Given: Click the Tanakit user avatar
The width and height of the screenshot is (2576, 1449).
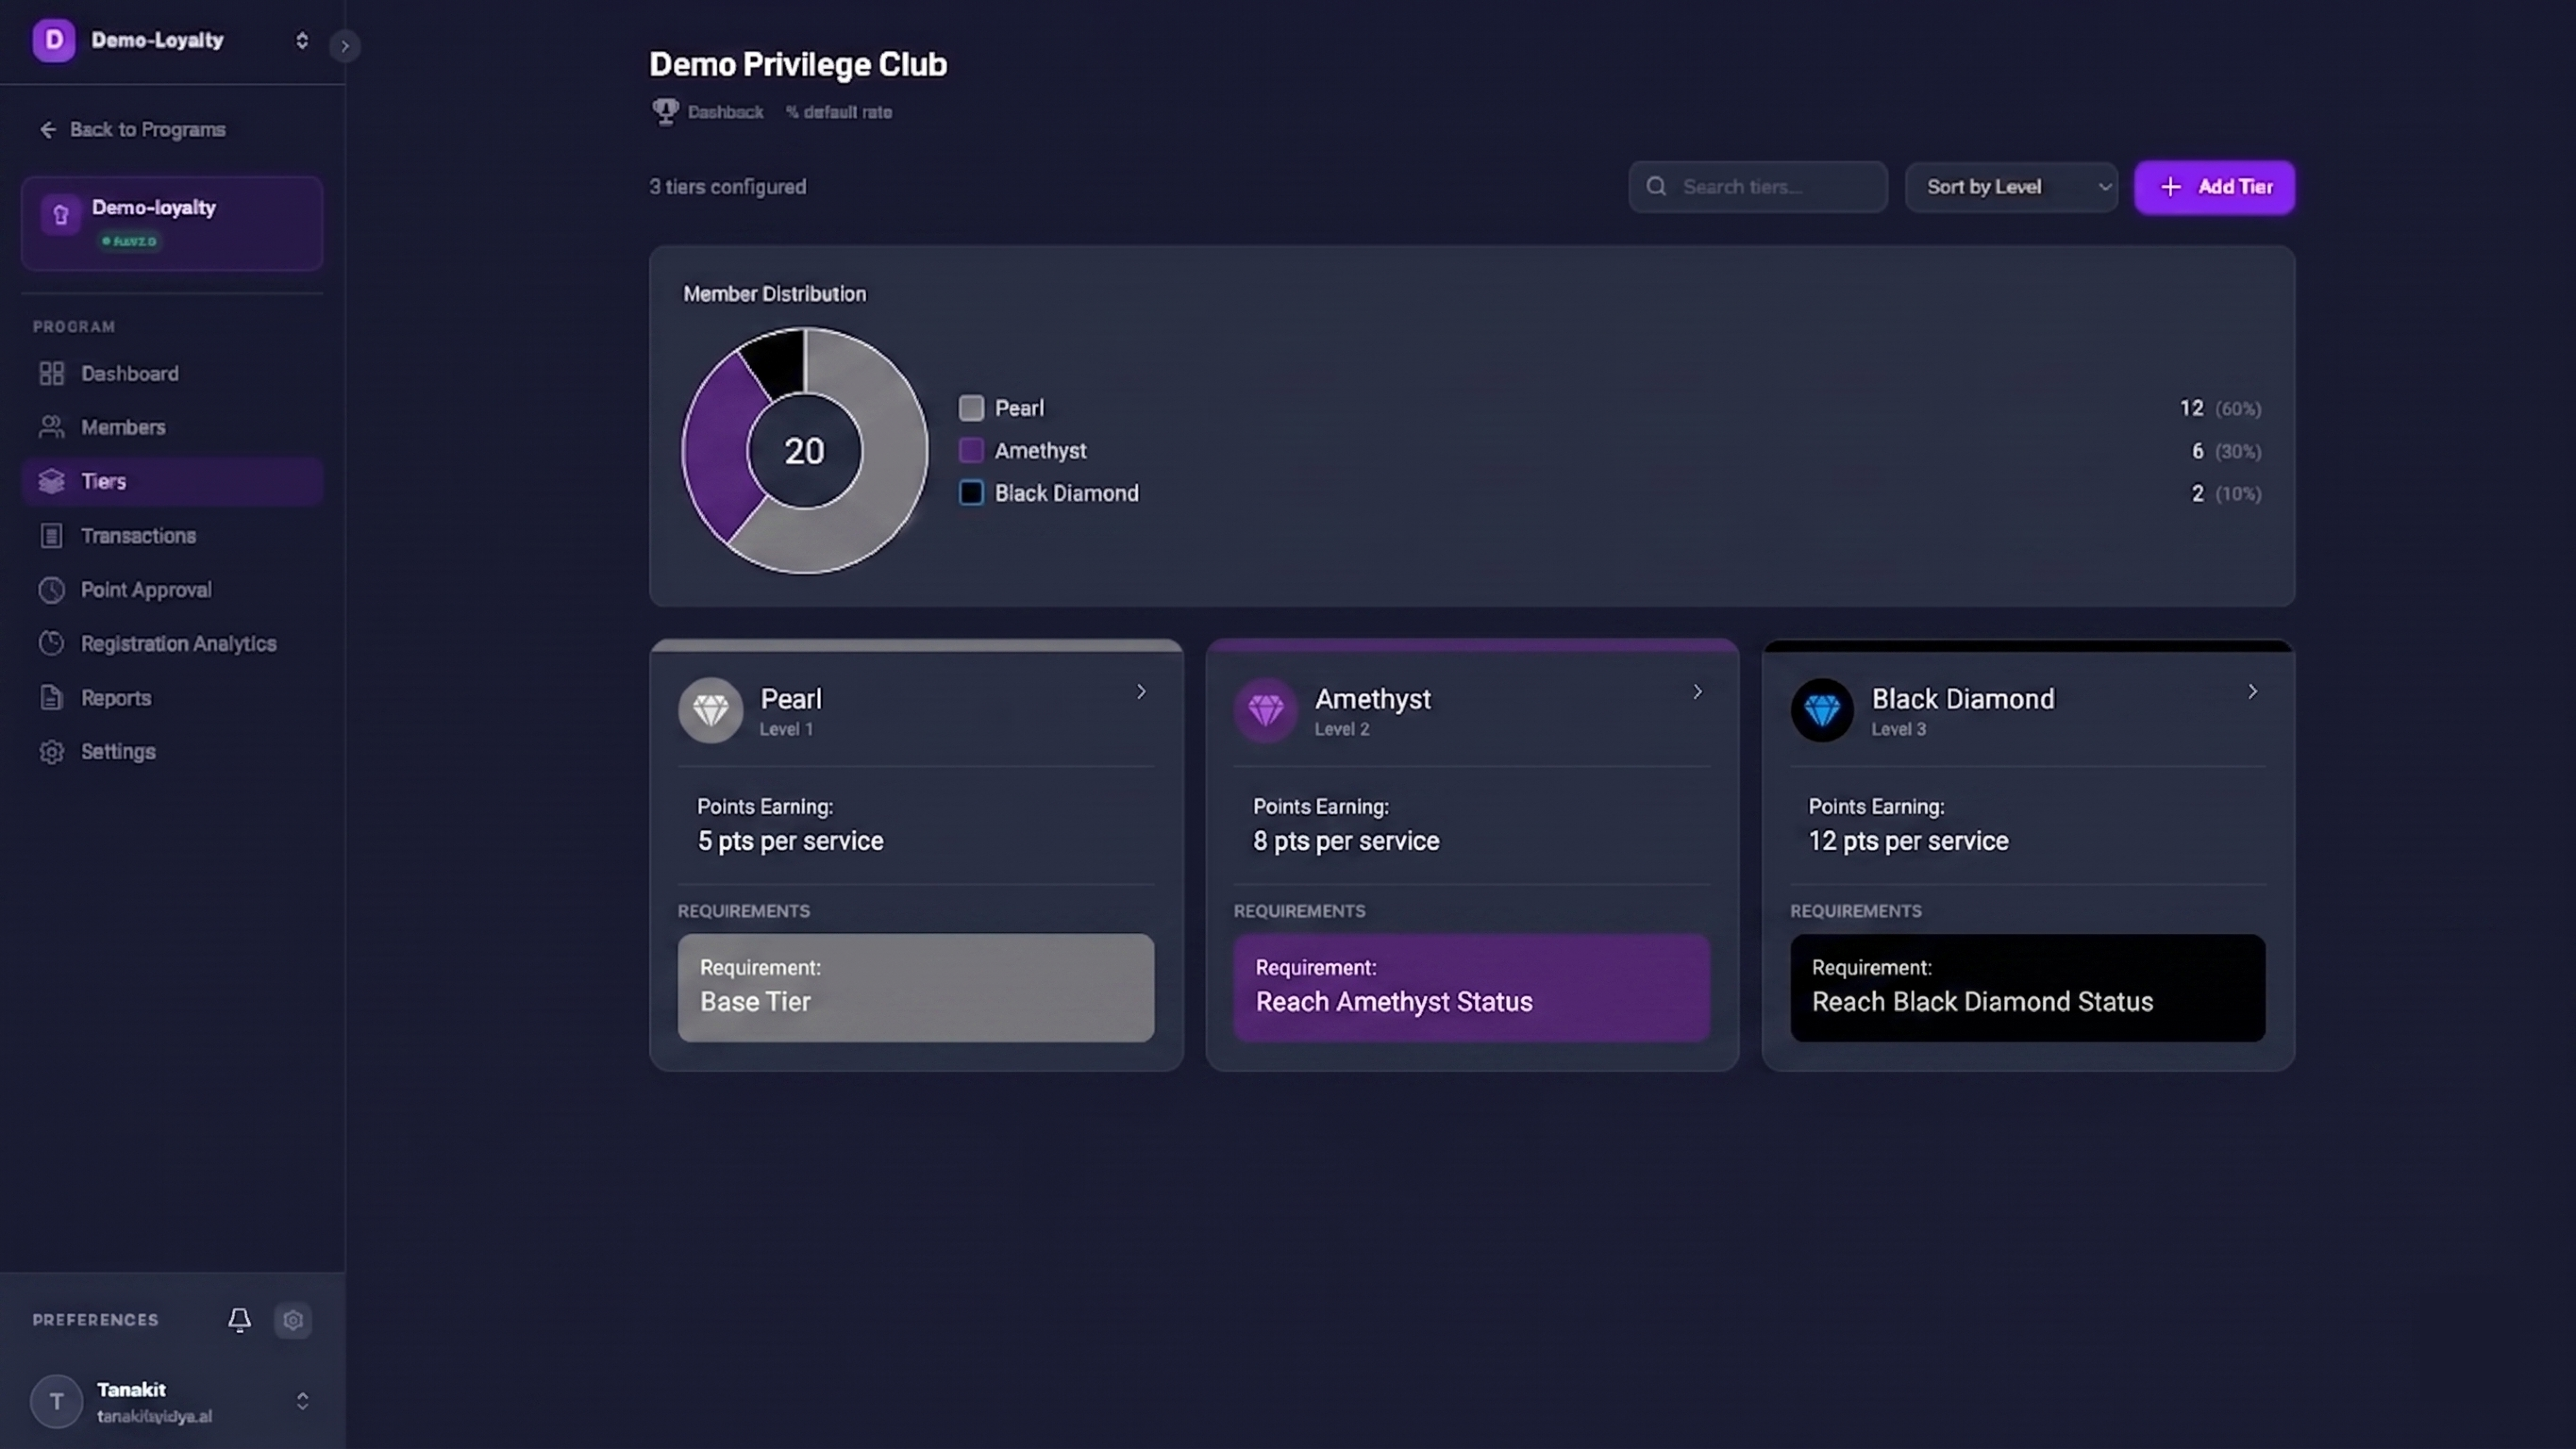Looking at the screenshot, I should 56,1402.
